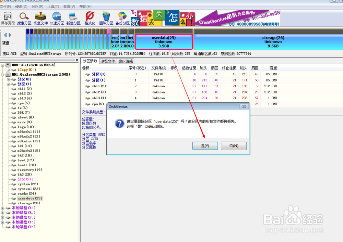Select sbl2(3) row in partition table
This screenshot has height=242, width=343.
179,92
